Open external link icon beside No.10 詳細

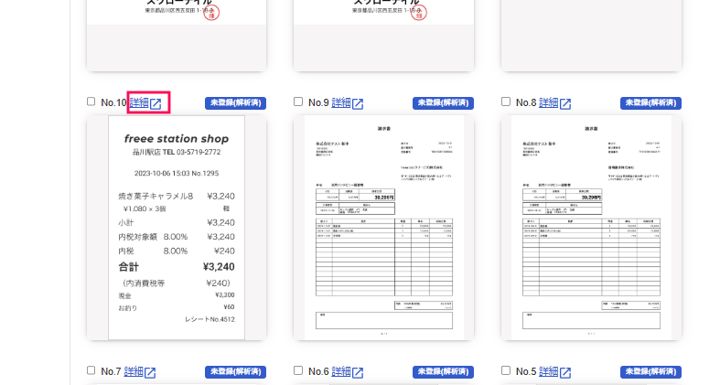(x=156, y=103)
